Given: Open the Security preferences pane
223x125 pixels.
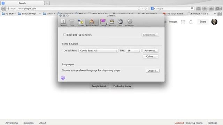Looking at the screenshot, I should [112, 23].
